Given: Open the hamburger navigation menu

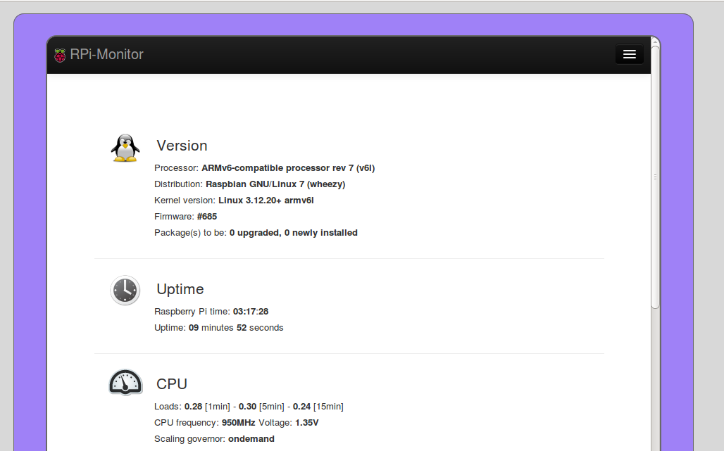Looking at the screenshot, I should click(630, 54).
